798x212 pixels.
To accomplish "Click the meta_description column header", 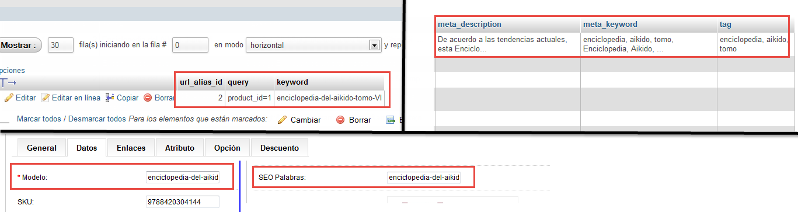I will tap(469, 24).
